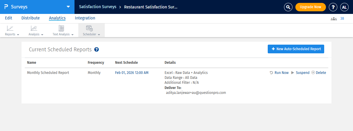Click the Delete circled x icon
The image size is (353, 131).
(313, 73)
